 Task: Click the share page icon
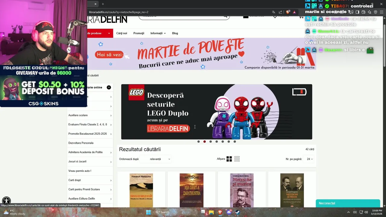coord(280,12)
